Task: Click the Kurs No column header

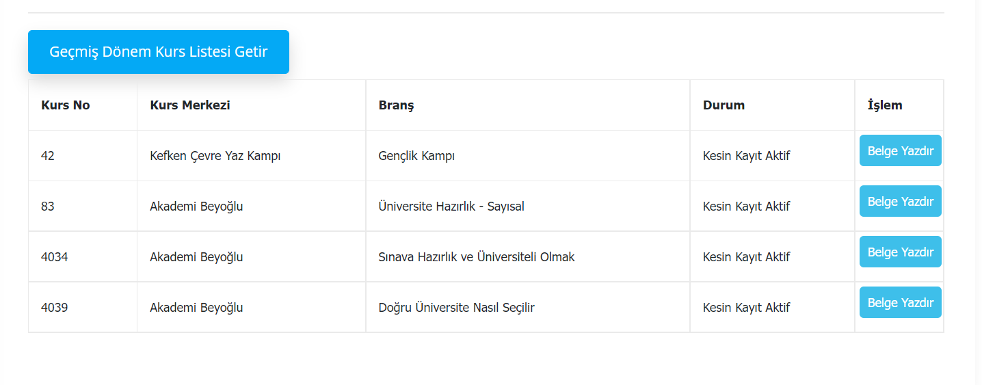Action: coord(66,105)
